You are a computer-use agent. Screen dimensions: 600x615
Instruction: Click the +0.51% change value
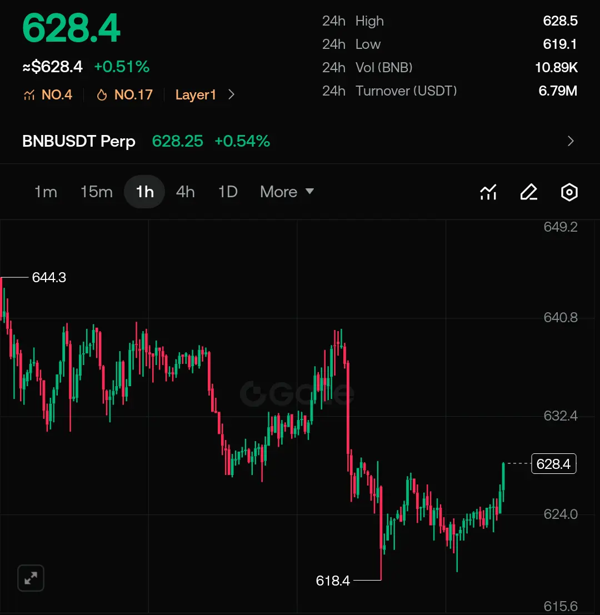click(122, 67)
